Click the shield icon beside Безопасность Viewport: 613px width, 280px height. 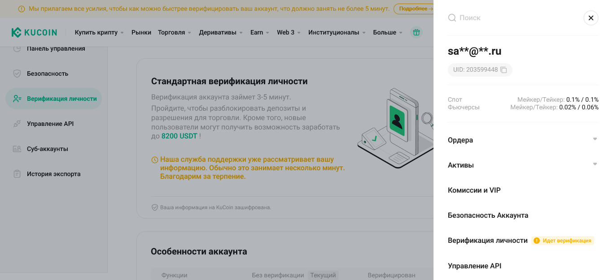[17, 73]
